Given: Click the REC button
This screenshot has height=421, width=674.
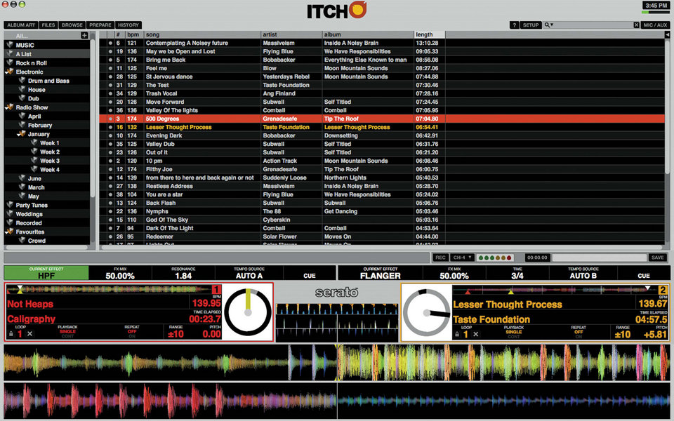Looking at the screenshot, I should click(x=440, y=258).
